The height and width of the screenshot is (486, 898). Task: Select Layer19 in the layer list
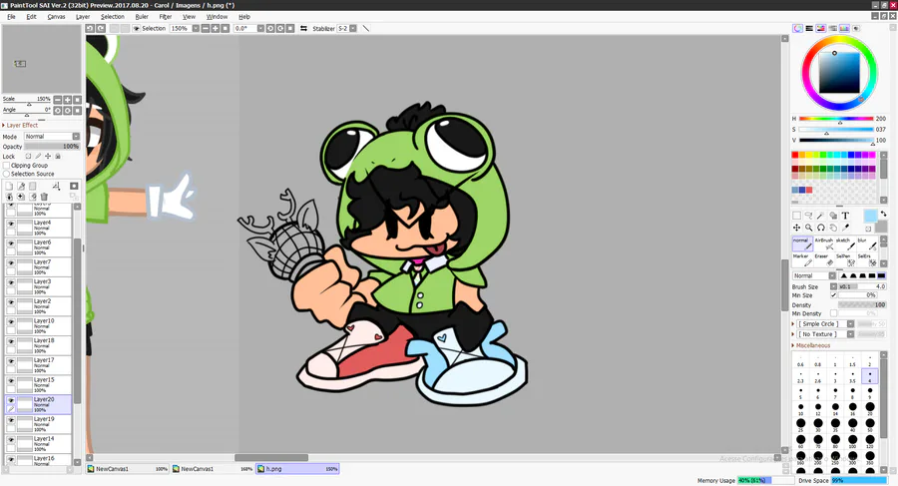[38, 424]
